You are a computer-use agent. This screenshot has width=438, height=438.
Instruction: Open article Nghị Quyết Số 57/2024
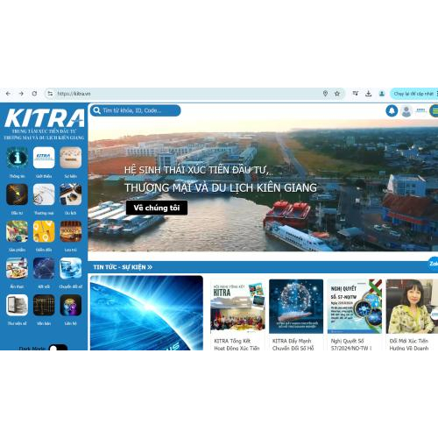coord(351,344)
